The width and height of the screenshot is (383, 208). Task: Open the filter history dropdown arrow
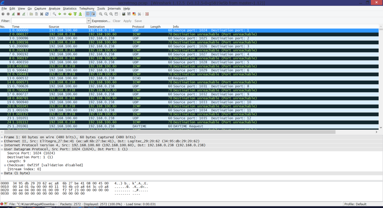tap(88, 21)
